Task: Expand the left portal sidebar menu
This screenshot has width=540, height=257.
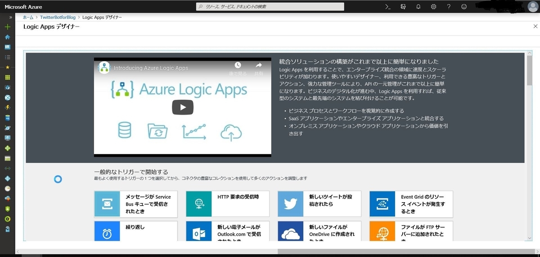Action: pyautogui.click(x=10, y=17)
